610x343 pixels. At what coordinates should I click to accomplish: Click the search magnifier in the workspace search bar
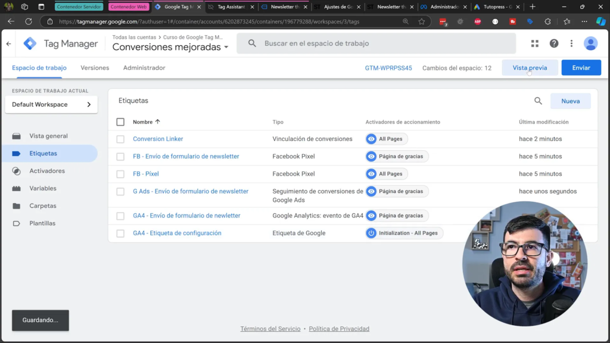[252, 43]
